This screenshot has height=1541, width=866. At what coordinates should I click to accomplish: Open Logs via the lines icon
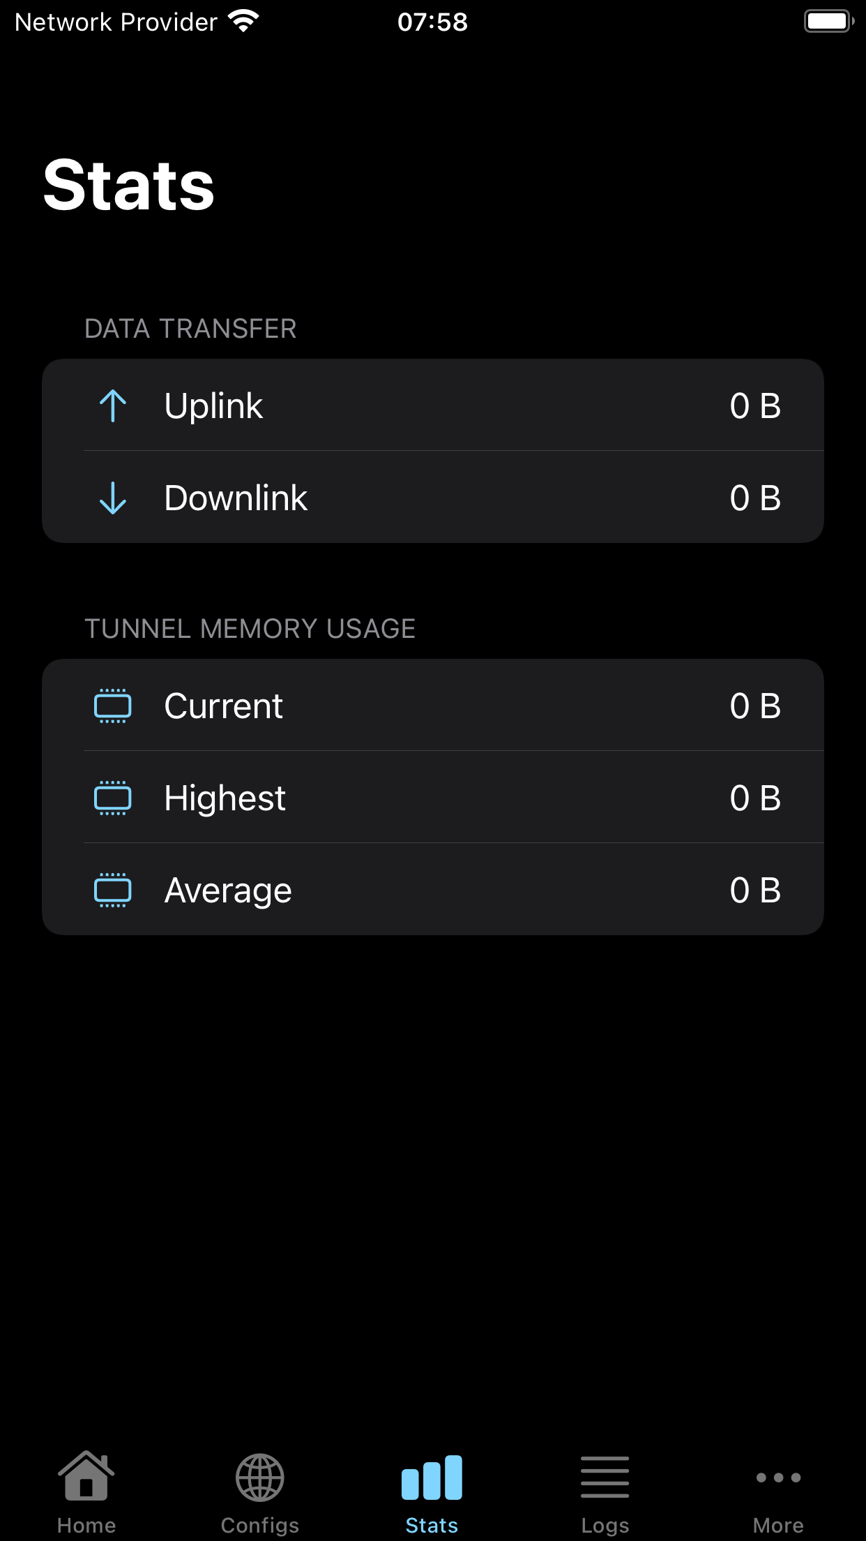pos(605,1477)
